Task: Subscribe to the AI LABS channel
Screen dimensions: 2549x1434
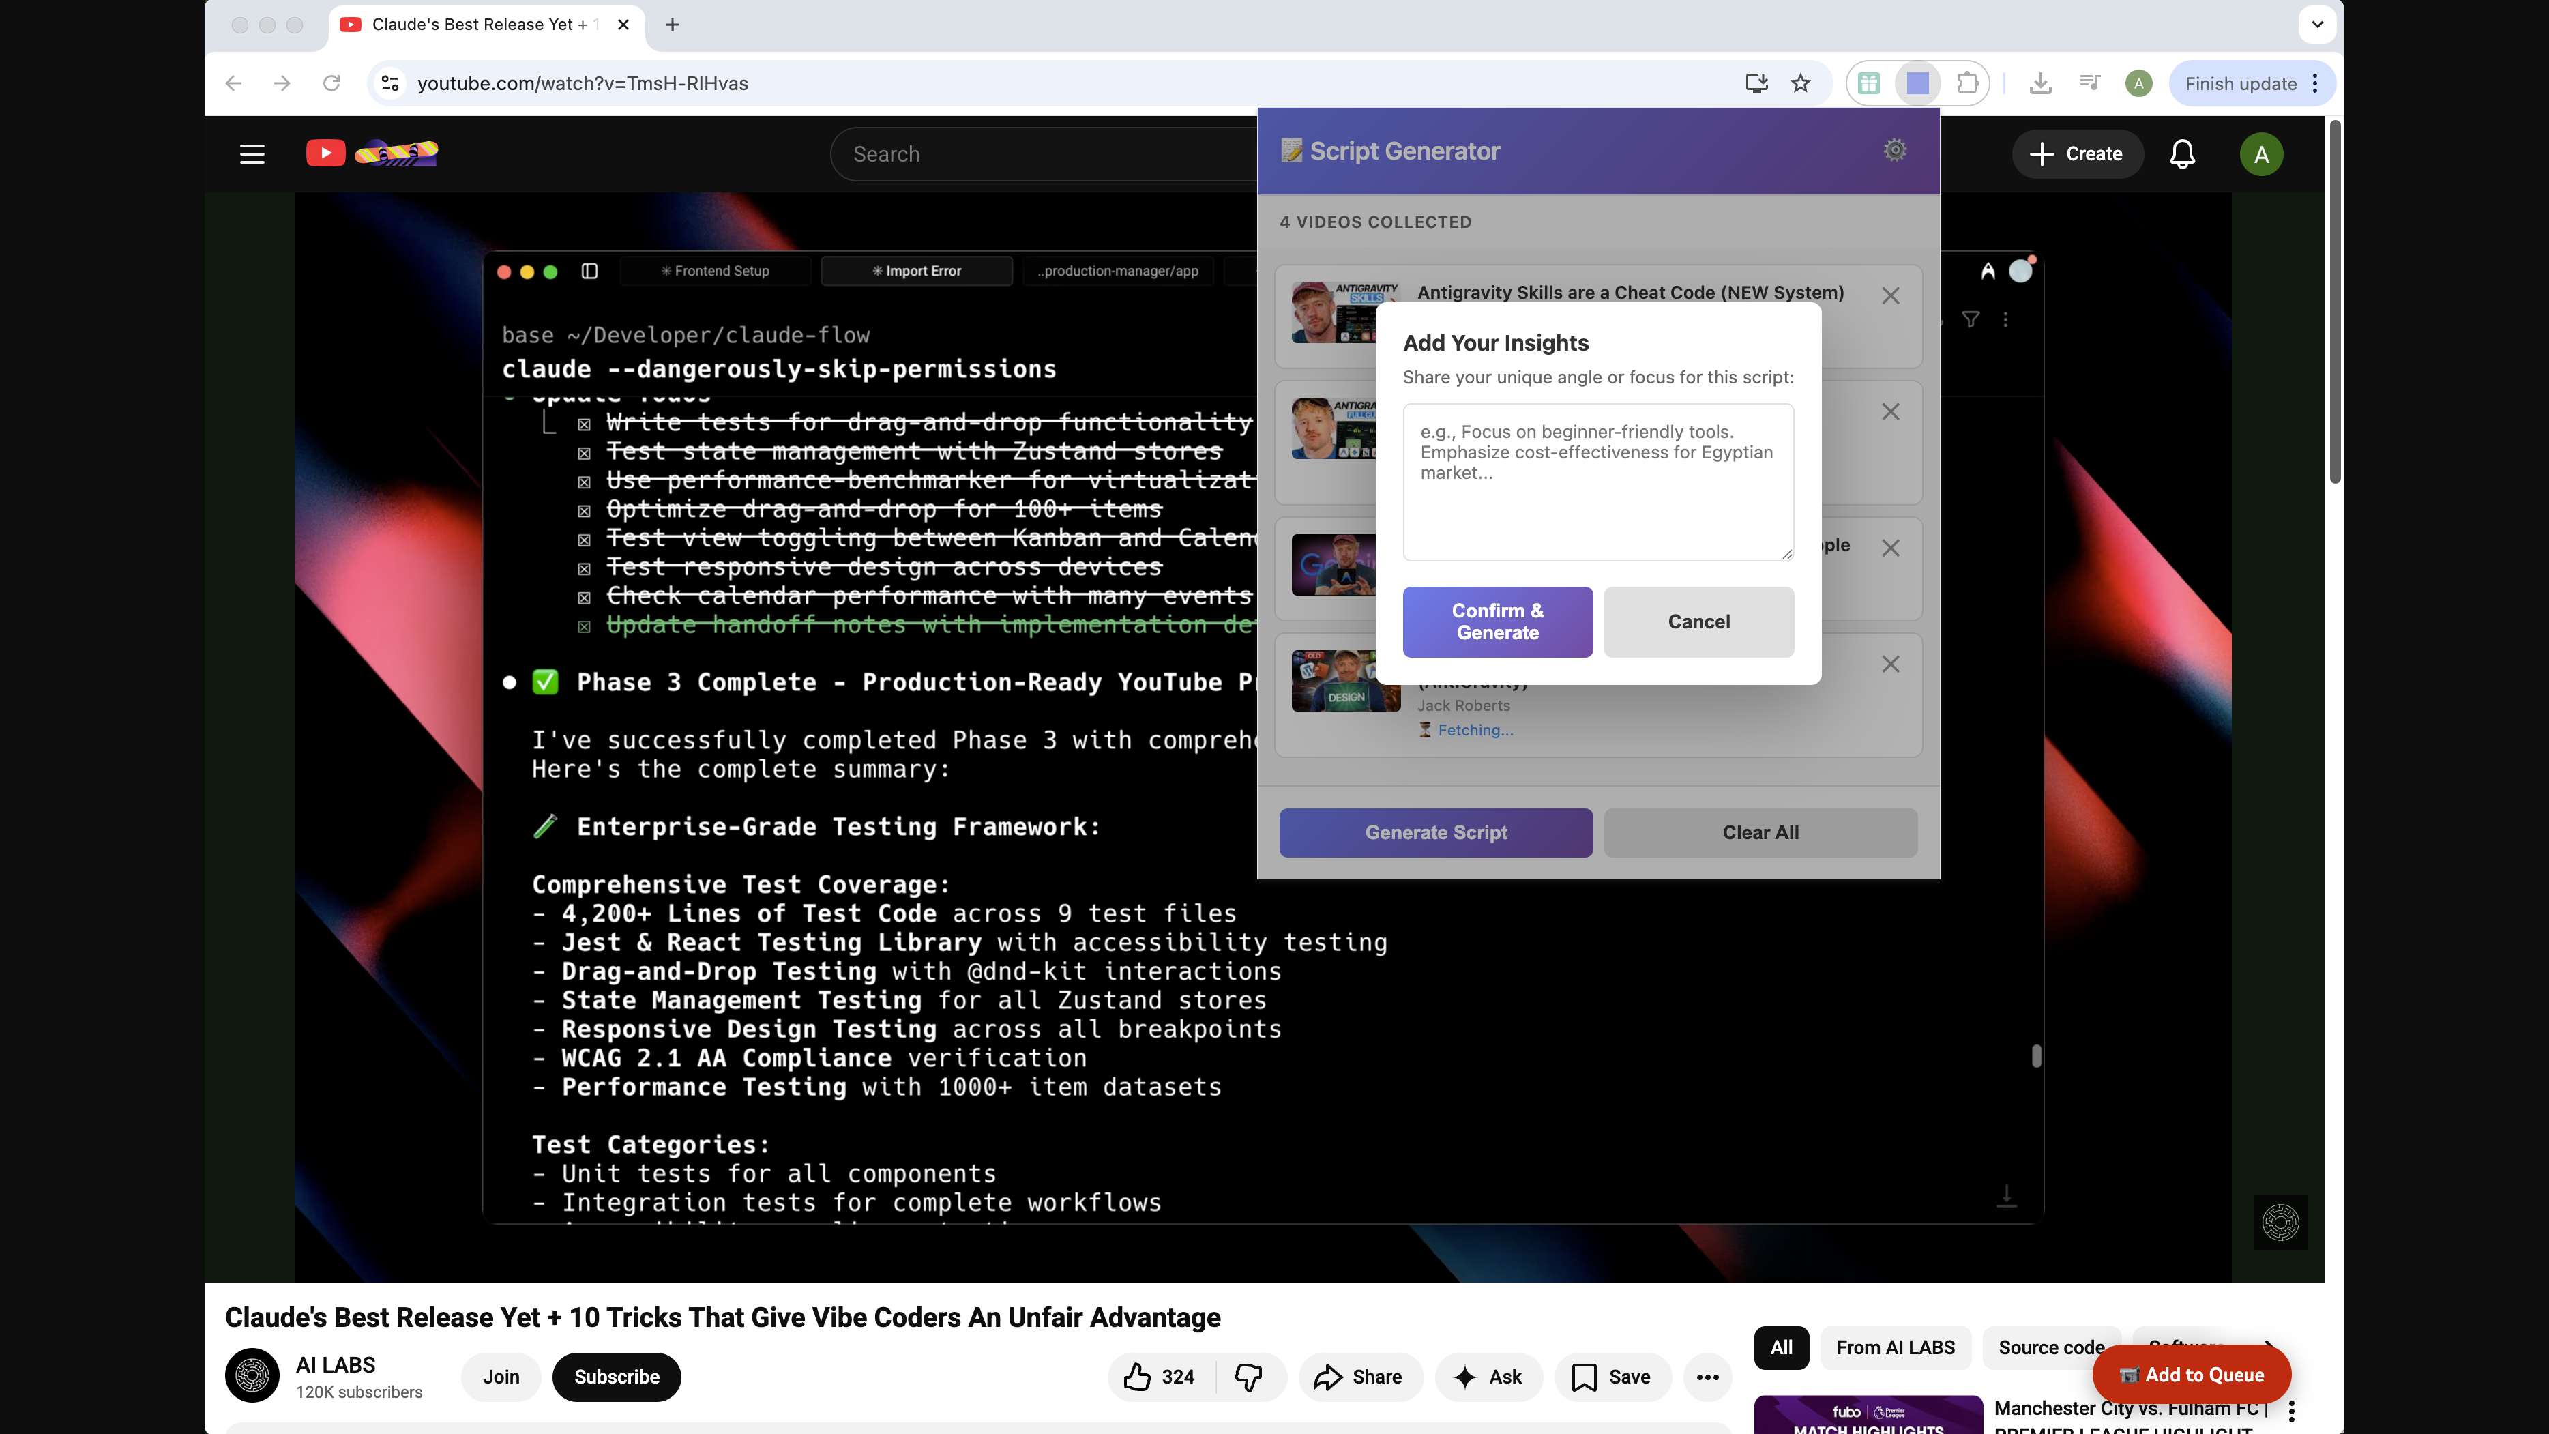Action: (615, 1377)
